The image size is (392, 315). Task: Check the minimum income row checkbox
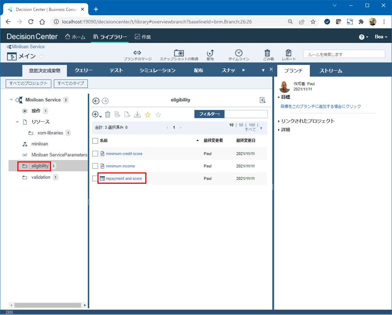(95, 166)
